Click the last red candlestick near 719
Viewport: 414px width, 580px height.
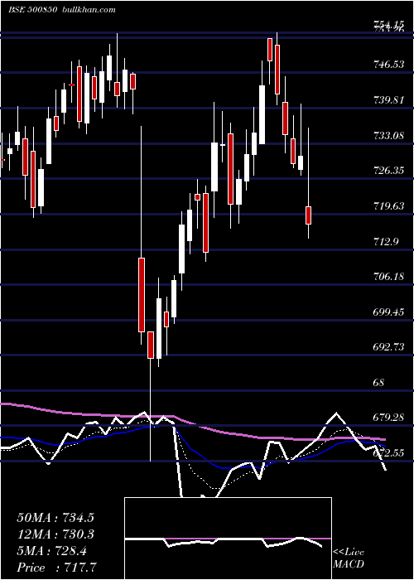tap(308, 215)
